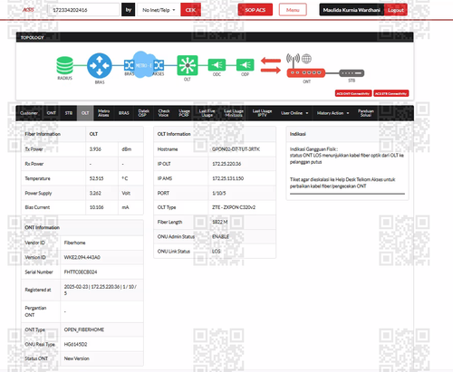The width and height of the screenshot is (453, 372).
Task: Select the OLT tab
Action: click(85, 113)
